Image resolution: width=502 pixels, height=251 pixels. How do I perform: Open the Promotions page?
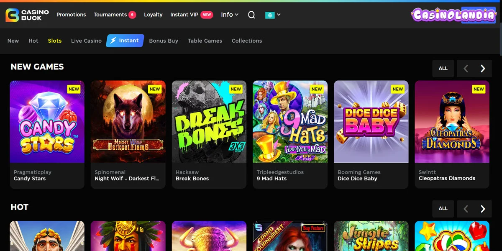pyautogui.click(x=71, y=15)
